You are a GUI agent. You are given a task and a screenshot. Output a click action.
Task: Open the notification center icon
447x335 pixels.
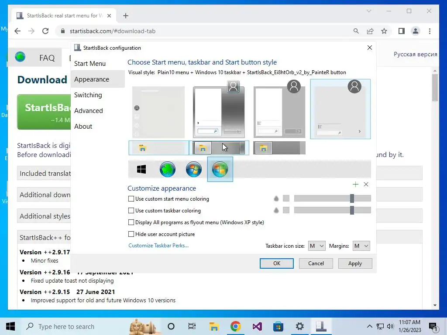tap(433, 326)
